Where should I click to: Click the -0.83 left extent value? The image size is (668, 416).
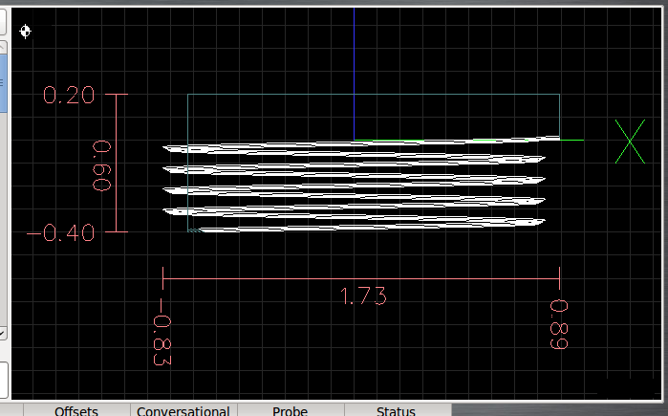pos(162,332)
